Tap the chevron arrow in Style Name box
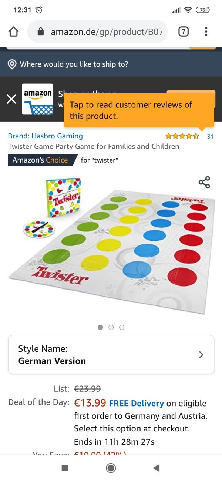222x481 pixels. pos(201,354)
